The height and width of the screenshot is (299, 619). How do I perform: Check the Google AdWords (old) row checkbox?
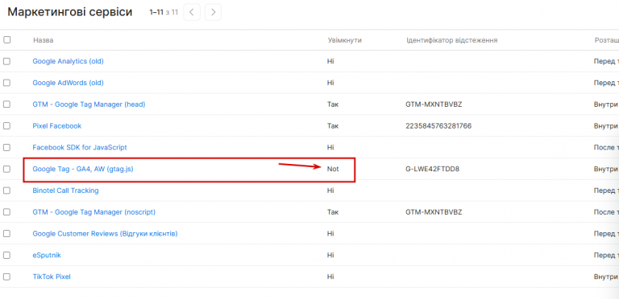pyautogui.click(x=6, y=83)
